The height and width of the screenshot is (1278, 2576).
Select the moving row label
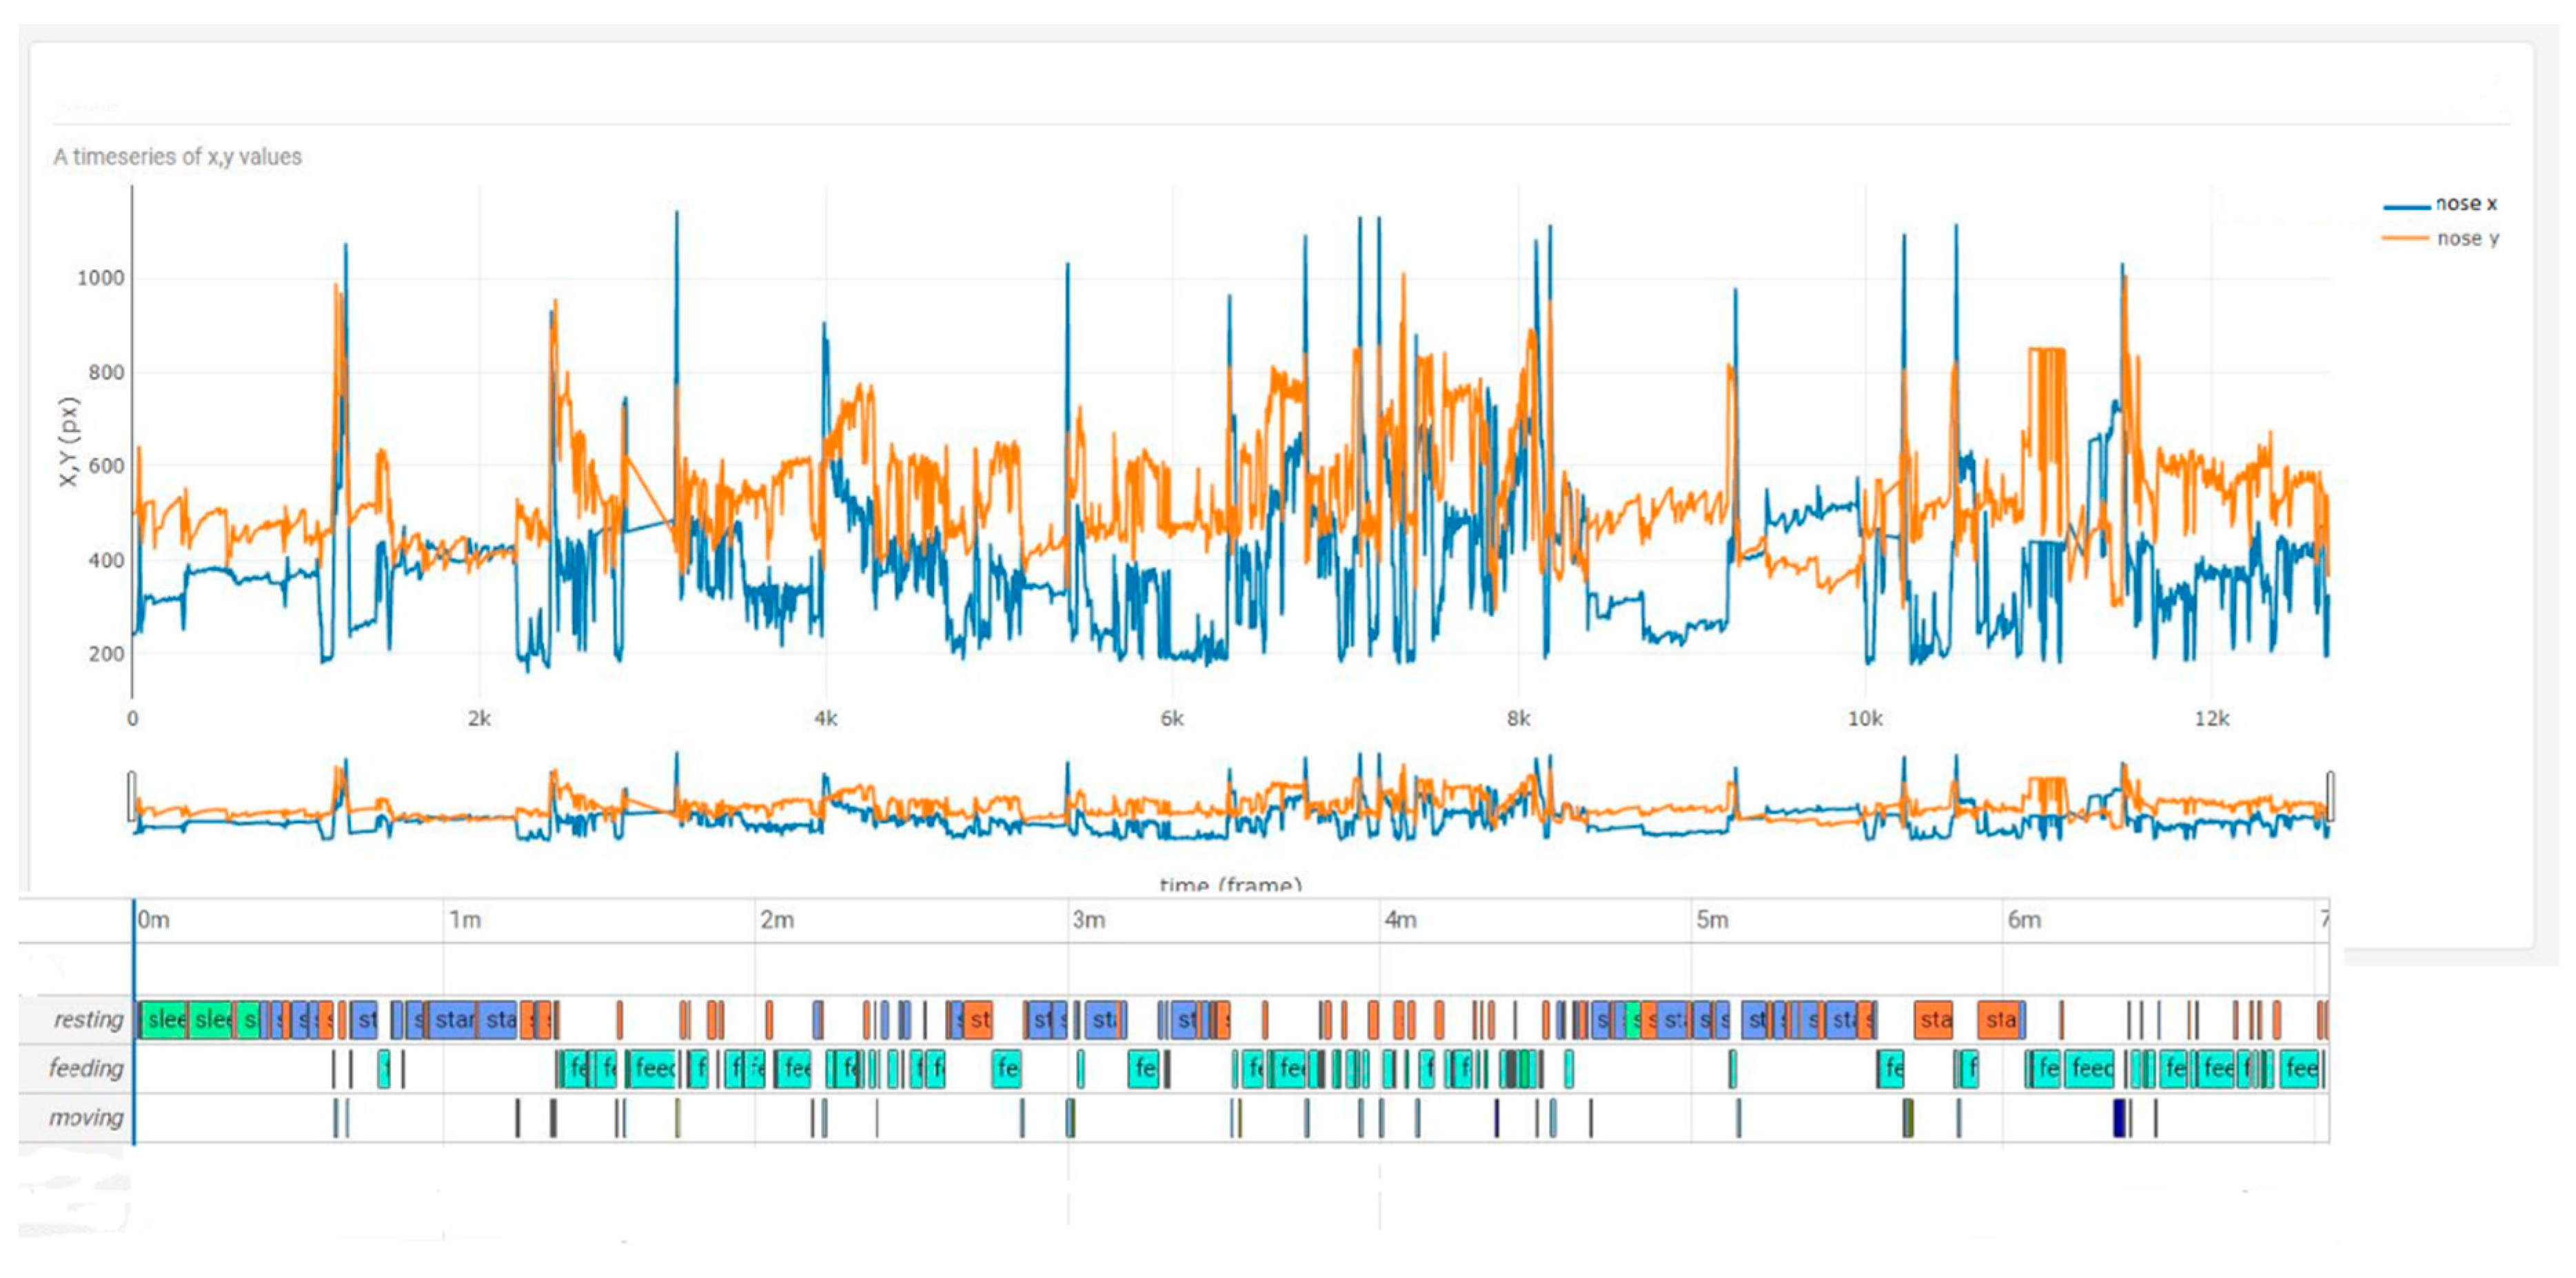pyautogui.click(x=86, y=1117)
